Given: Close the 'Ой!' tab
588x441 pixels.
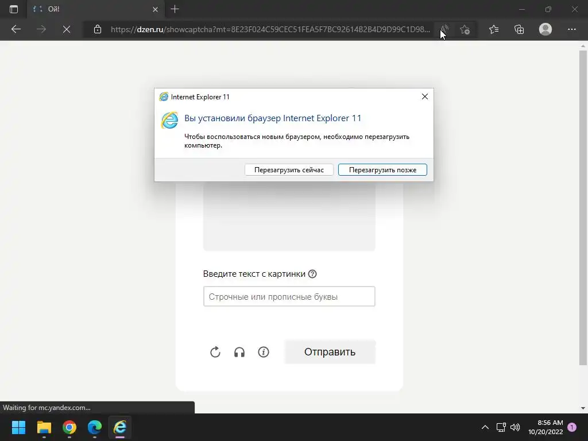Looking at the screenshot, I should coord(155,9).
